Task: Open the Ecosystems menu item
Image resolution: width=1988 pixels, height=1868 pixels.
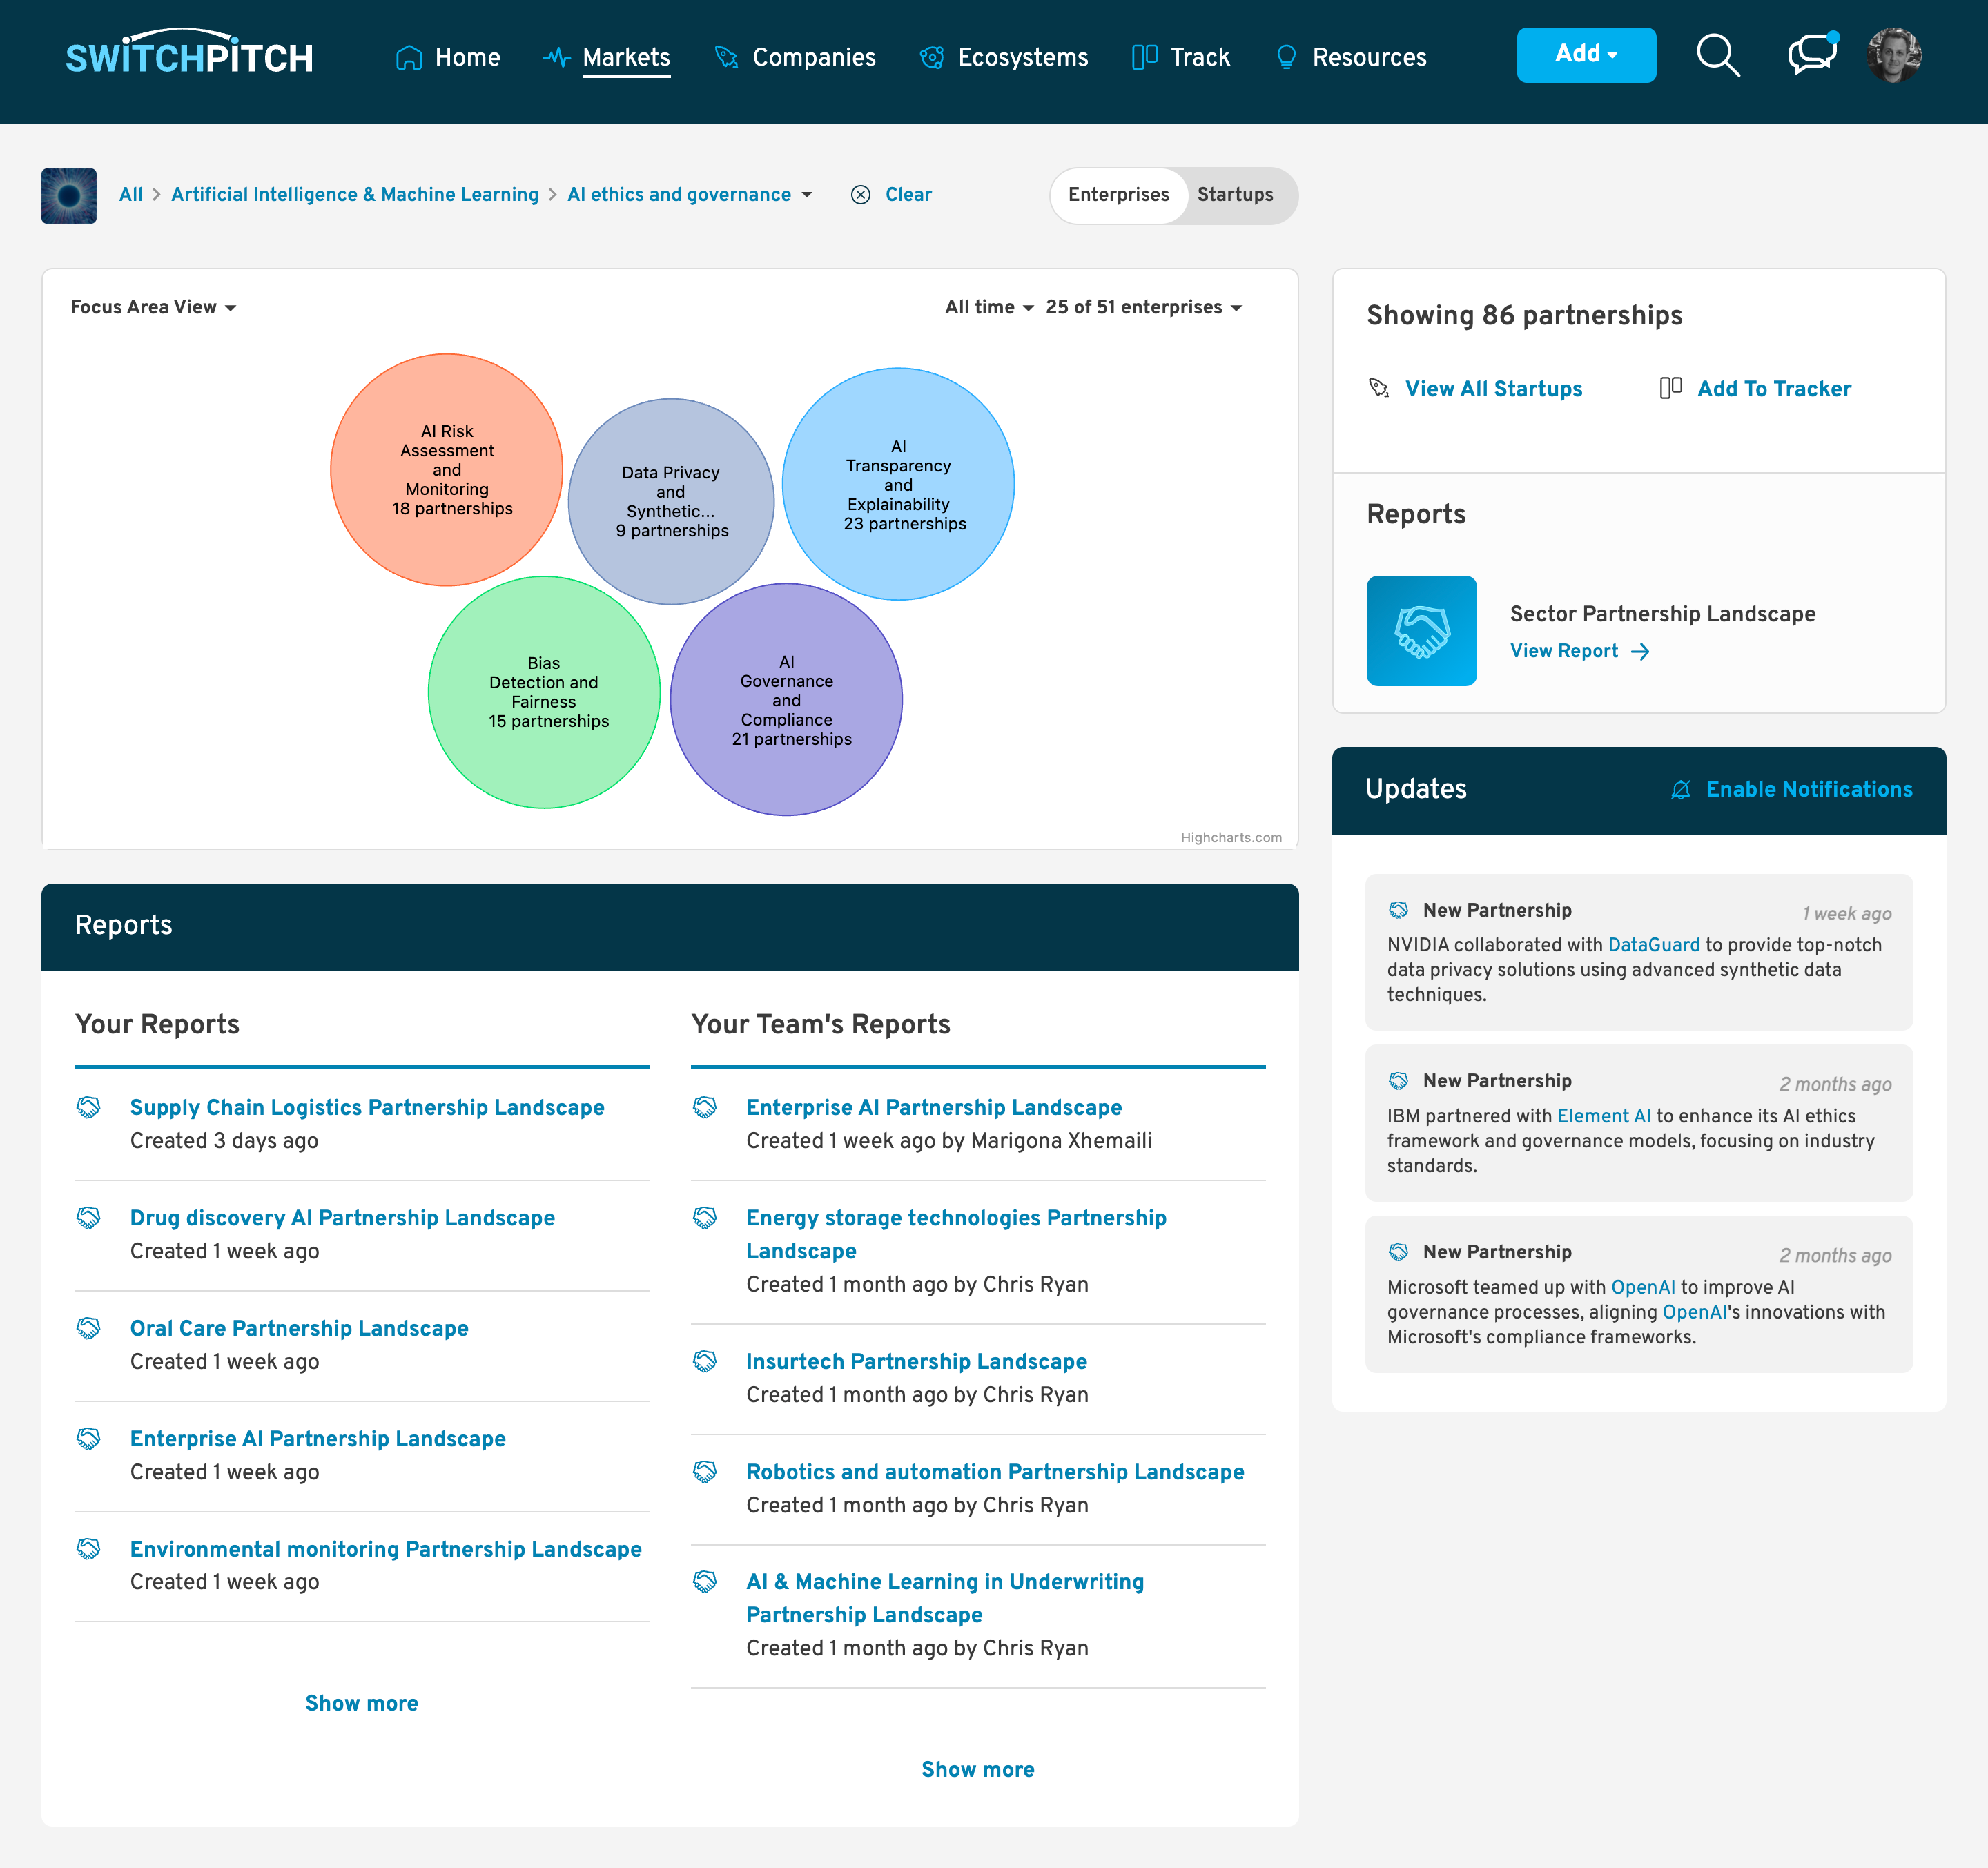Action: [x=1004, y=57]
